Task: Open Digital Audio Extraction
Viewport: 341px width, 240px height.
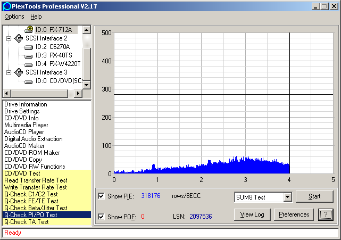Action: pyautogui.click(x=34, y=139)
